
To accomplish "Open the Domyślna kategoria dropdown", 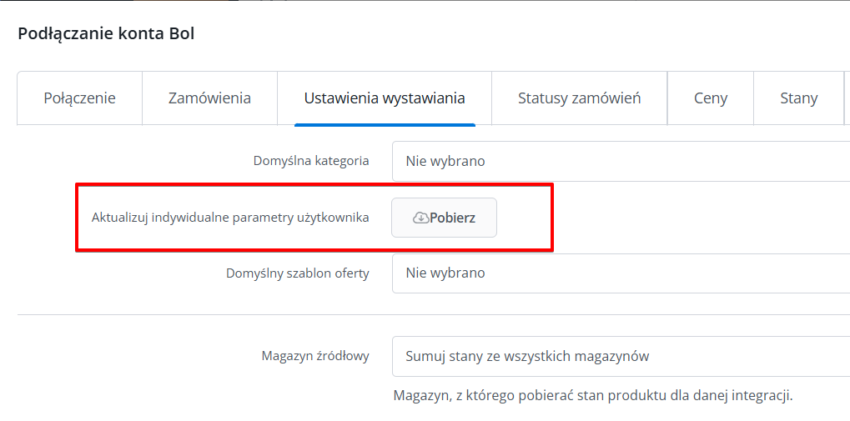I will (621, 161).
